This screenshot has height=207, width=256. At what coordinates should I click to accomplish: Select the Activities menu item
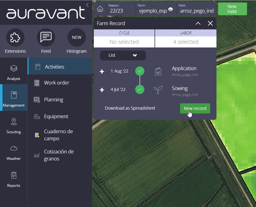click(60, 67)
